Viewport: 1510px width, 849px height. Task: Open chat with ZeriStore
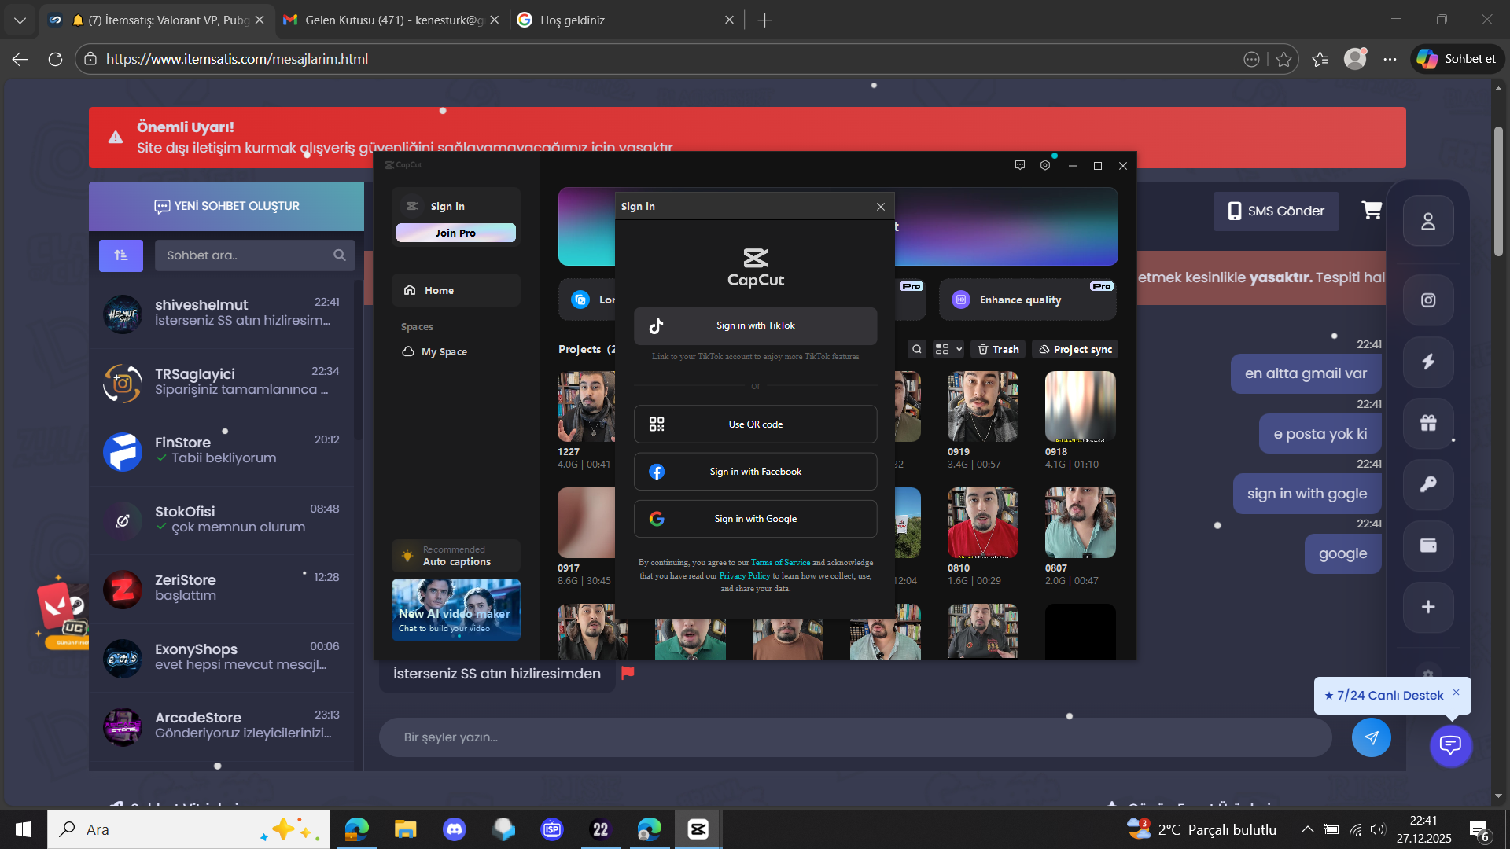pyautogui.click(x=223, y=588)
